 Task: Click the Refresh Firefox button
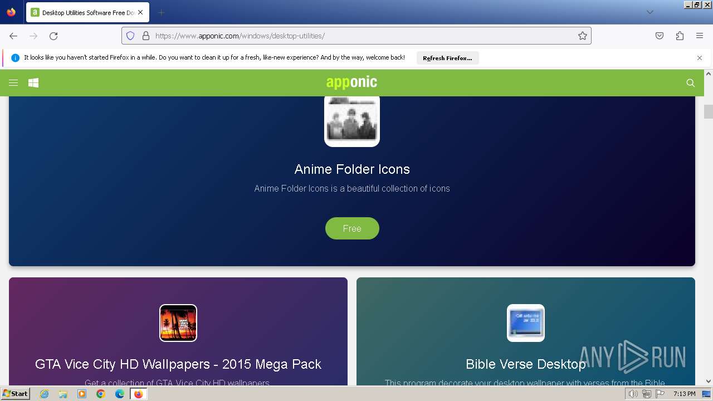pyautogui.click(x=447, y=58)
